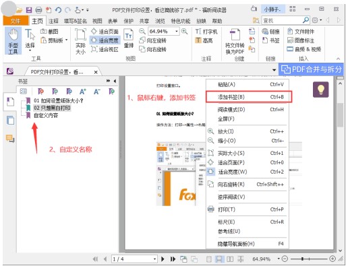Click the zoom in magnifier in ribbon
Image resolution: width=346 pixels, height=266 pixels.
pos(185,32)
